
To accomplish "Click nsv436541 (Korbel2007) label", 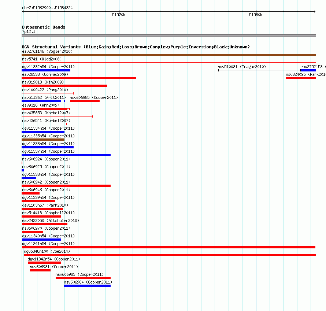I will 46,121.
